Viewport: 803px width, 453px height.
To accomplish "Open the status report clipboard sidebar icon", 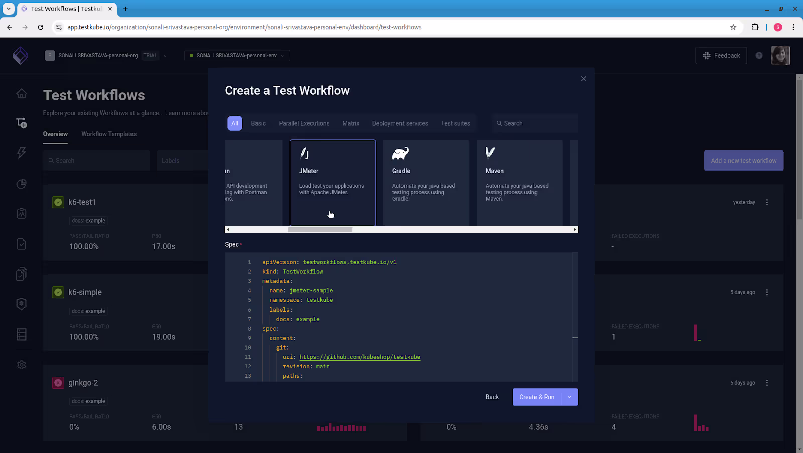I will coord(22,214).
